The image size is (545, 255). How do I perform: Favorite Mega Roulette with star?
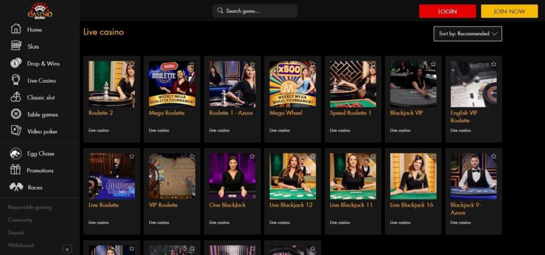point(192,64)
